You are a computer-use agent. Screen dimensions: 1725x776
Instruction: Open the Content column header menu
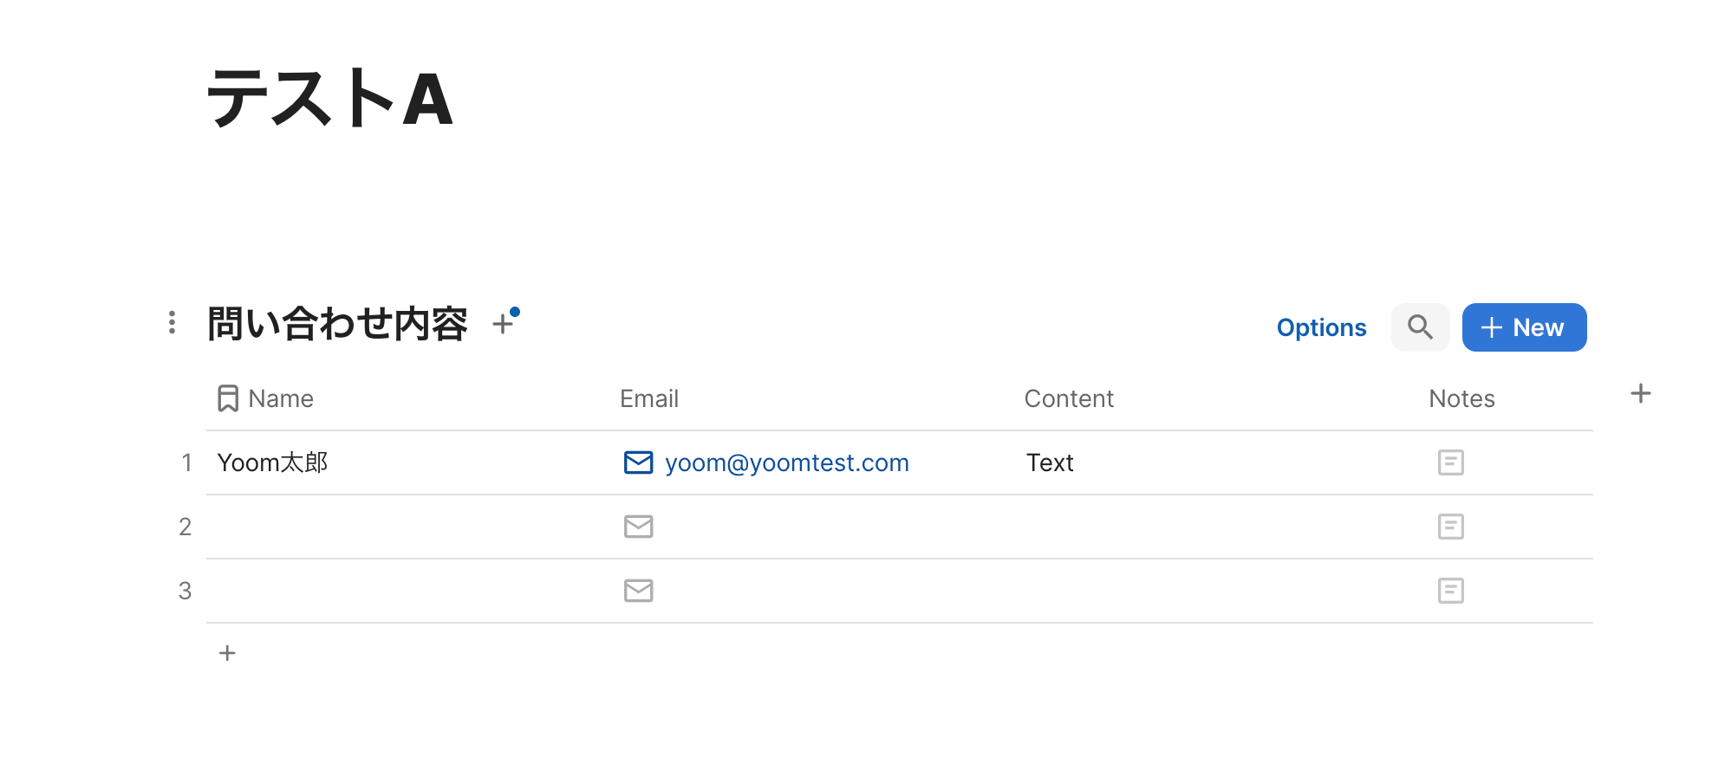point(1068,398)
